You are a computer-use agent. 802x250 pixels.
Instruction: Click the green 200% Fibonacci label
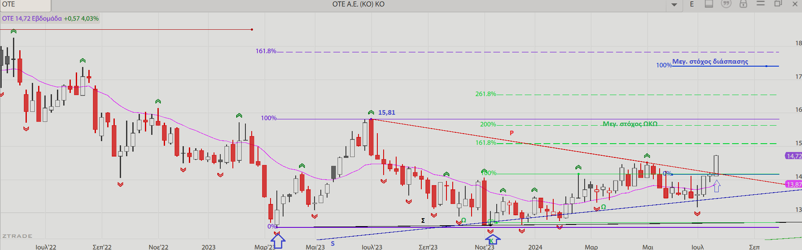[x=488, y=124]
